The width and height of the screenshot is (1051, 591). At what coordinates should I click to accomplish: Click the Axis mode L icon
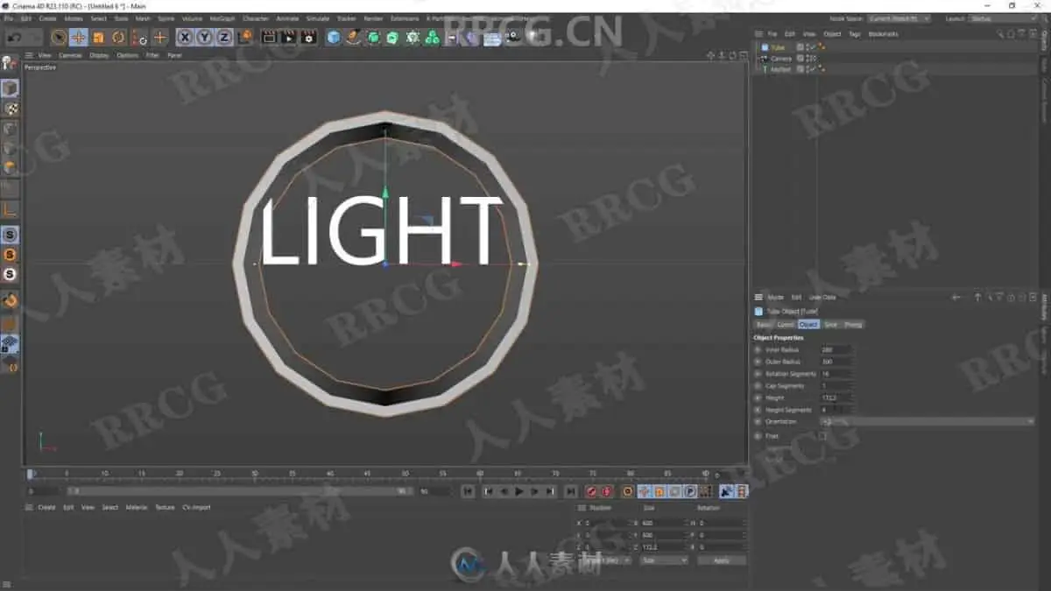pos(10,209)
